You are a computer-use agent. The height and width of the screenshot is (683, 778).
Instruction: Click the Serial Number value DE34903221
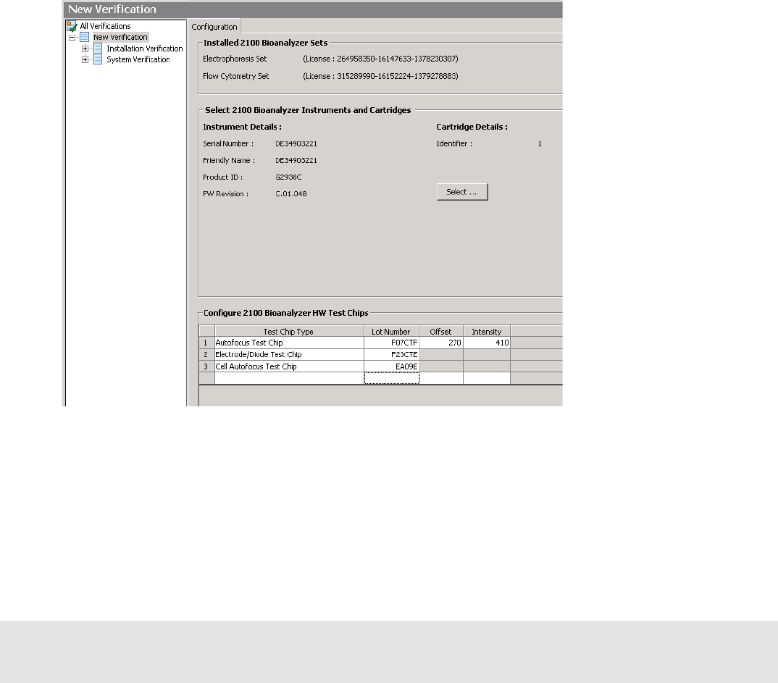(296, 144)
